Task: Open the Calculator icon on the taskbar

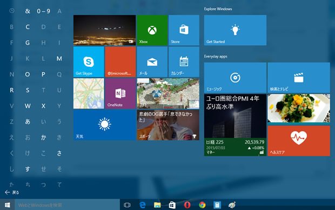Action: click(217, 205)
